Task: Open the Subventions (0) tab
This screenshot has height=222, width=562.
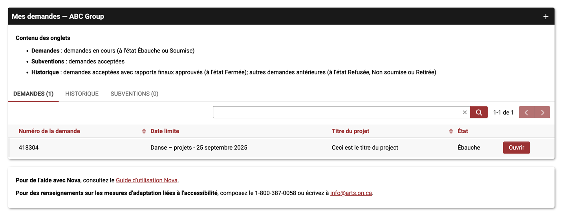Action: click(x=134, y=94)
